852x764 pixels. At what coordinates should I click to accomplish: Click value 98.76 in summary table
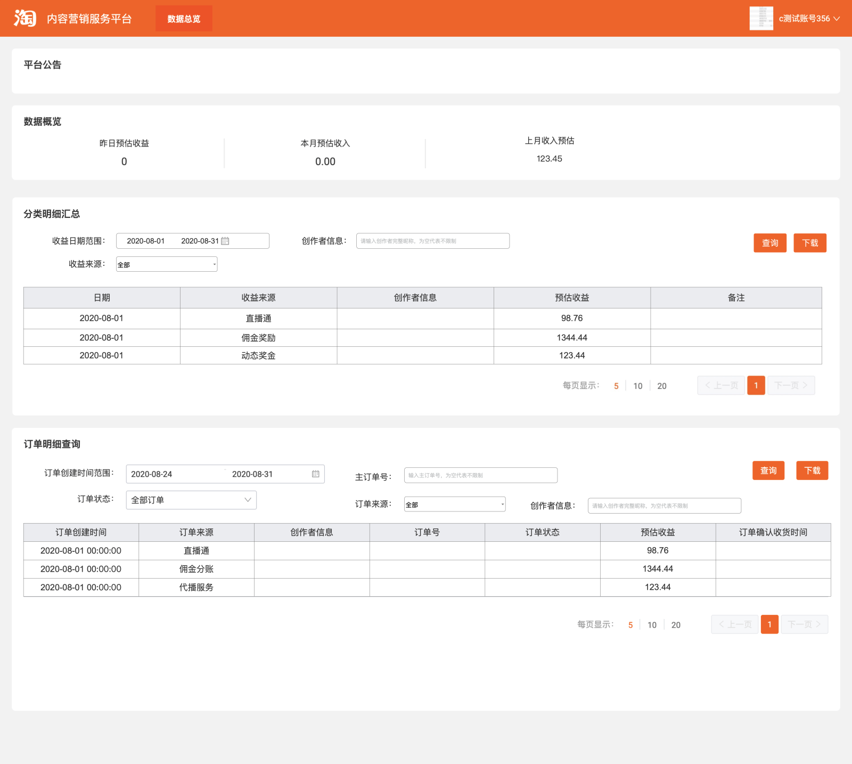click(x=572, y=318)
